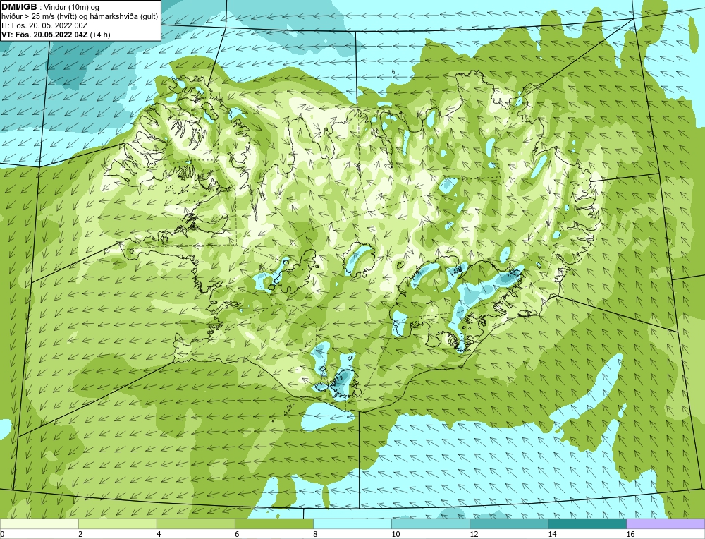
Task: Click the legend label '14'
Action: [552, 534]
